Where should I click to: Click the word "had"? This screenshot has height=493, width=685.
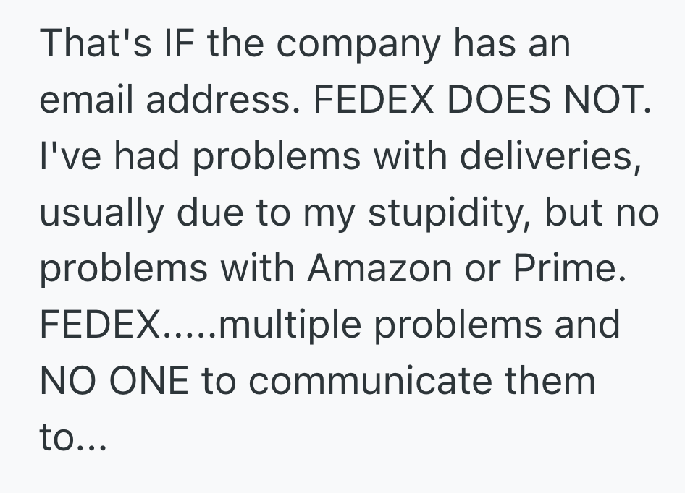tap(148, 156)
